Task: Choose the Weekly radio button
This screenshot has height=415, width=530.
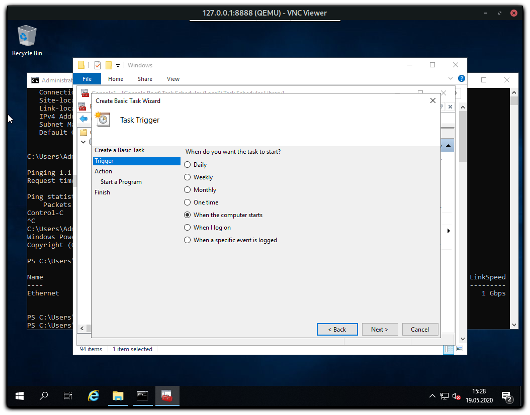Action: pyautogui.click(x=188, y=177)
